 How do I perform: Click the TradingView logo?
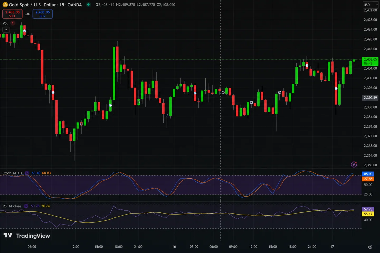27,236
